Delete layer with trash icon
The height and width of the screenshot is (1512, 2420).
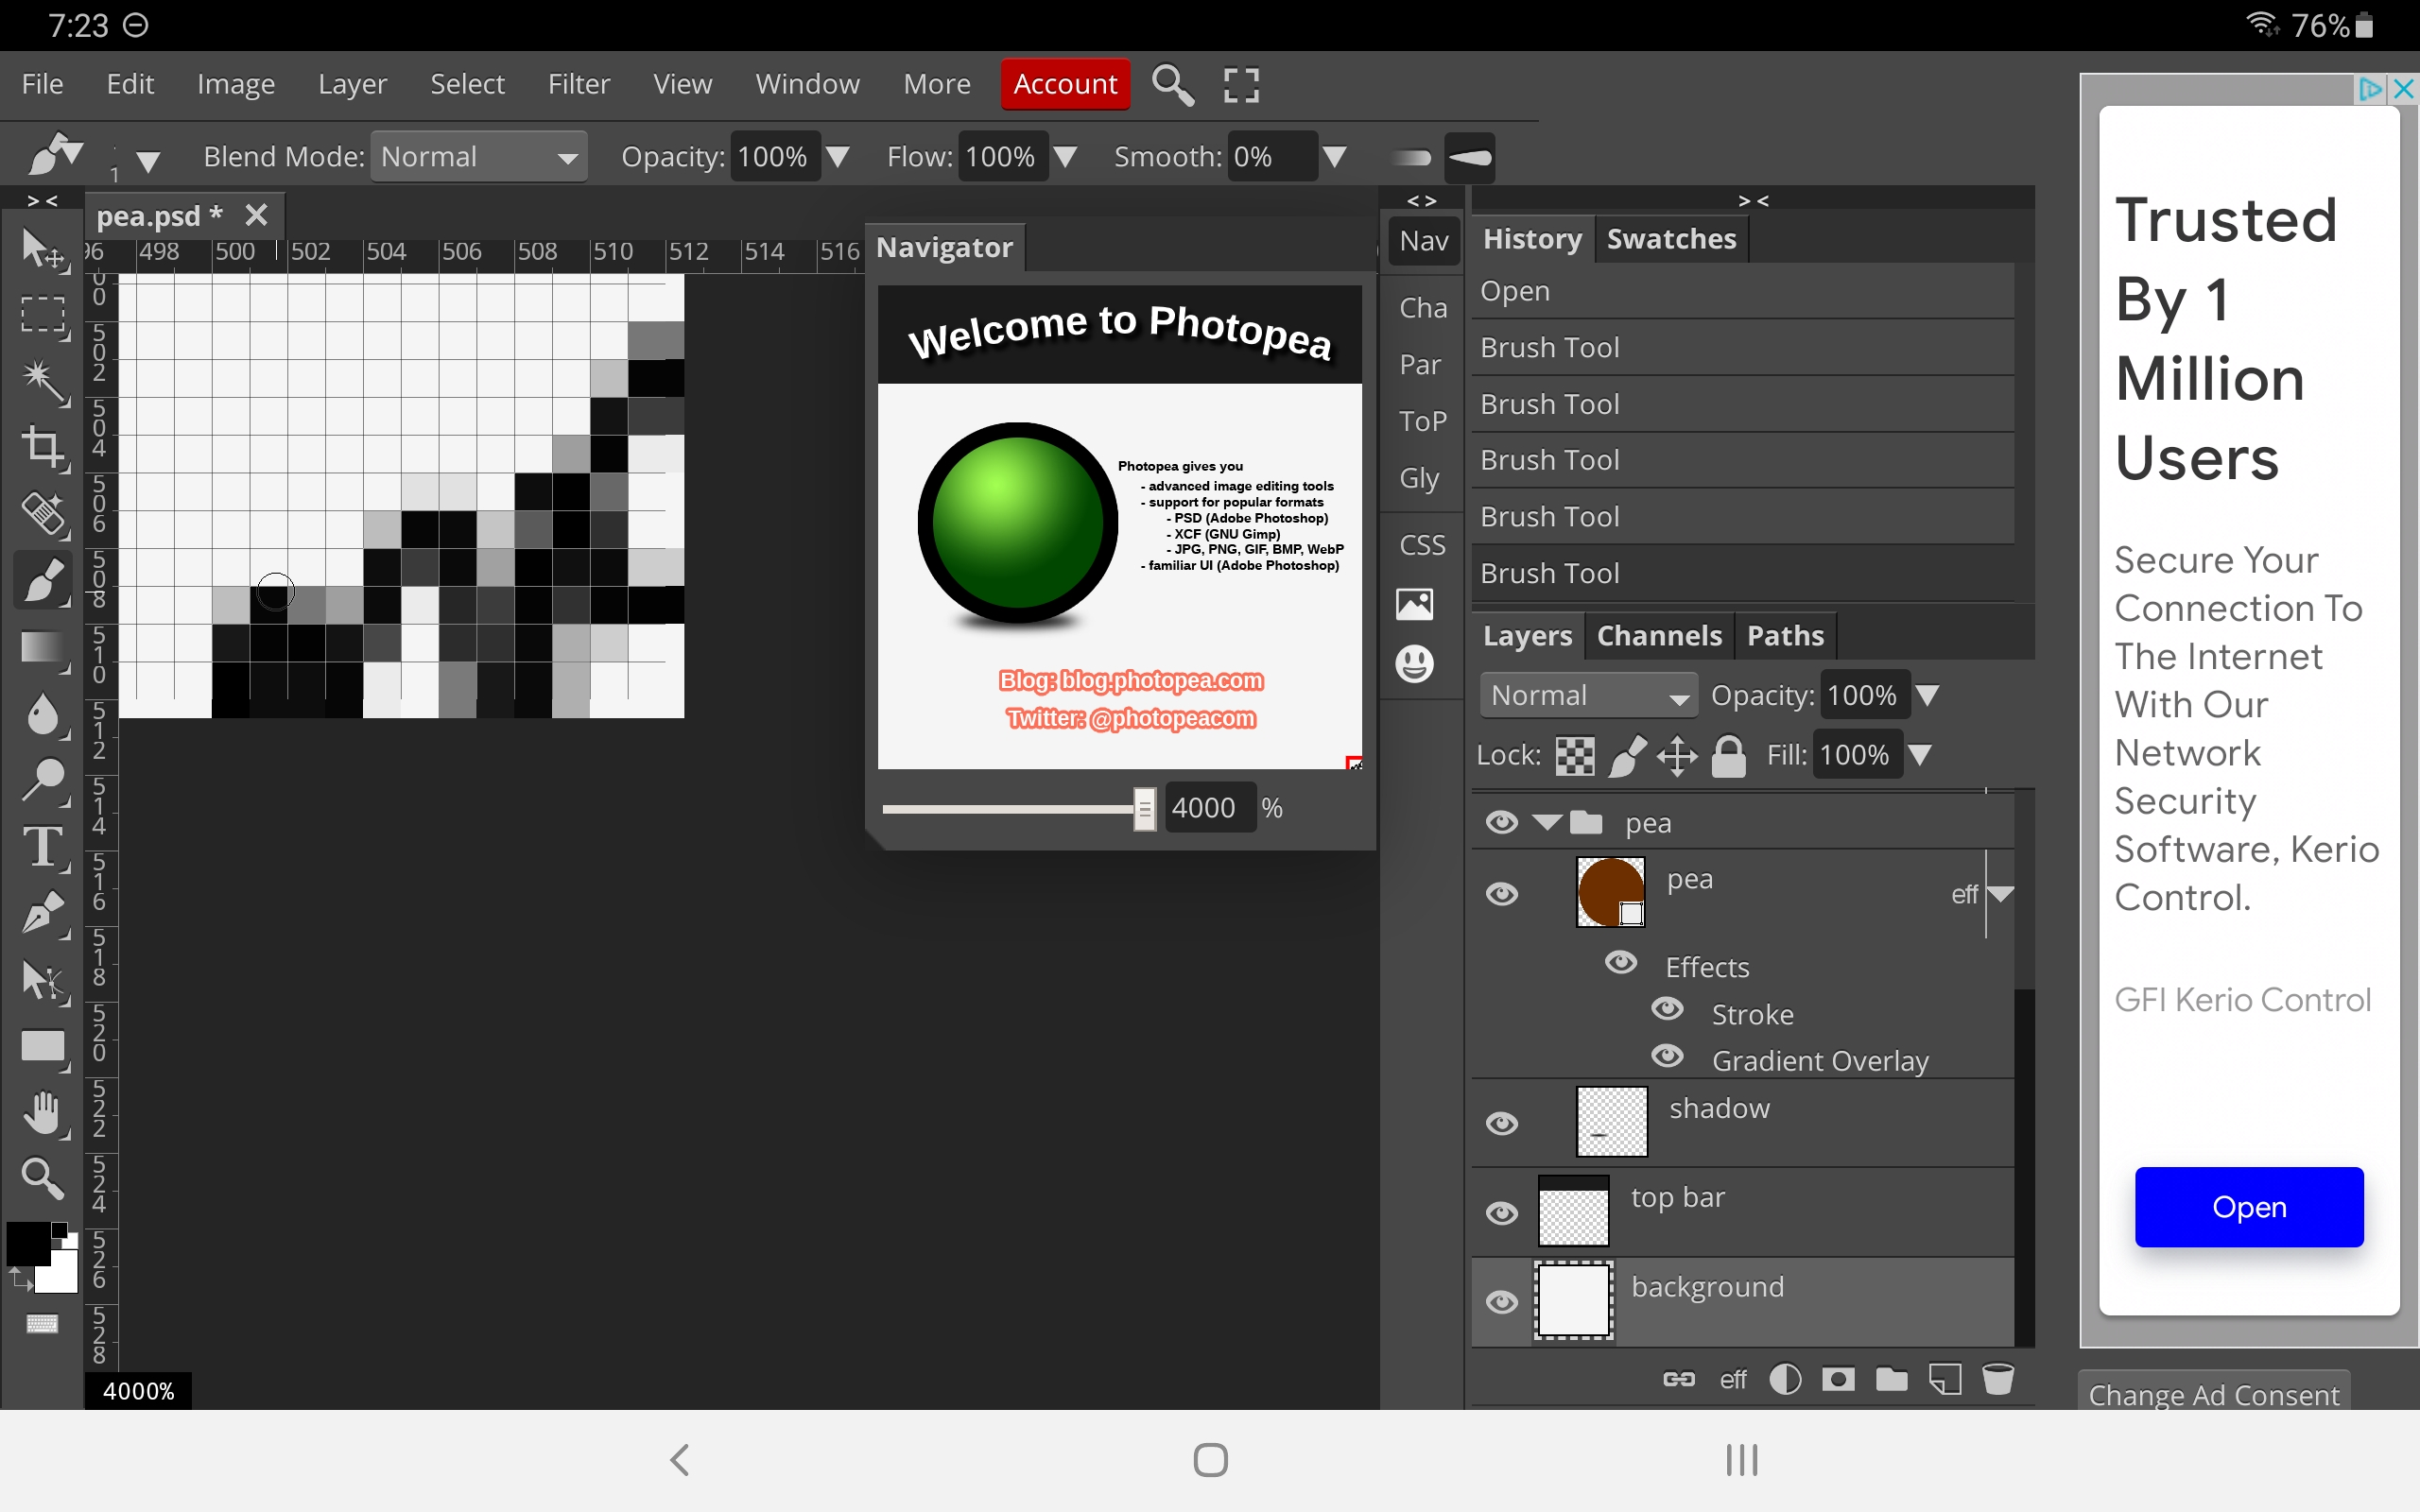point(1997,1379)
